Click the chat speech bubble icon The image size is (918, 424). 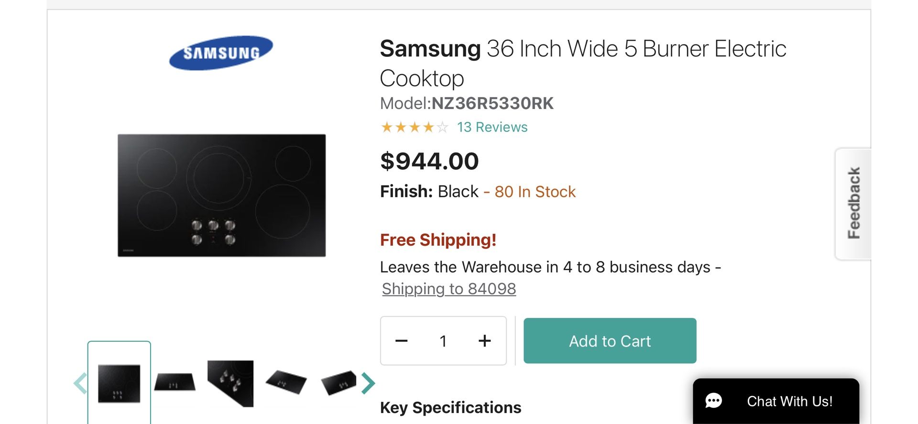point(713,401)
